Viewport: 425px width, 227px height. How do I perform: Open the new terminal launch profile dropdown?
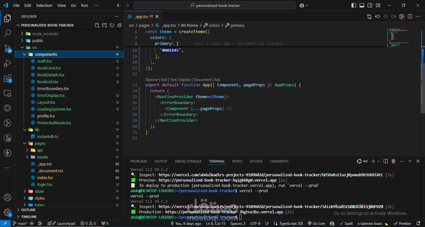point(378,161)
